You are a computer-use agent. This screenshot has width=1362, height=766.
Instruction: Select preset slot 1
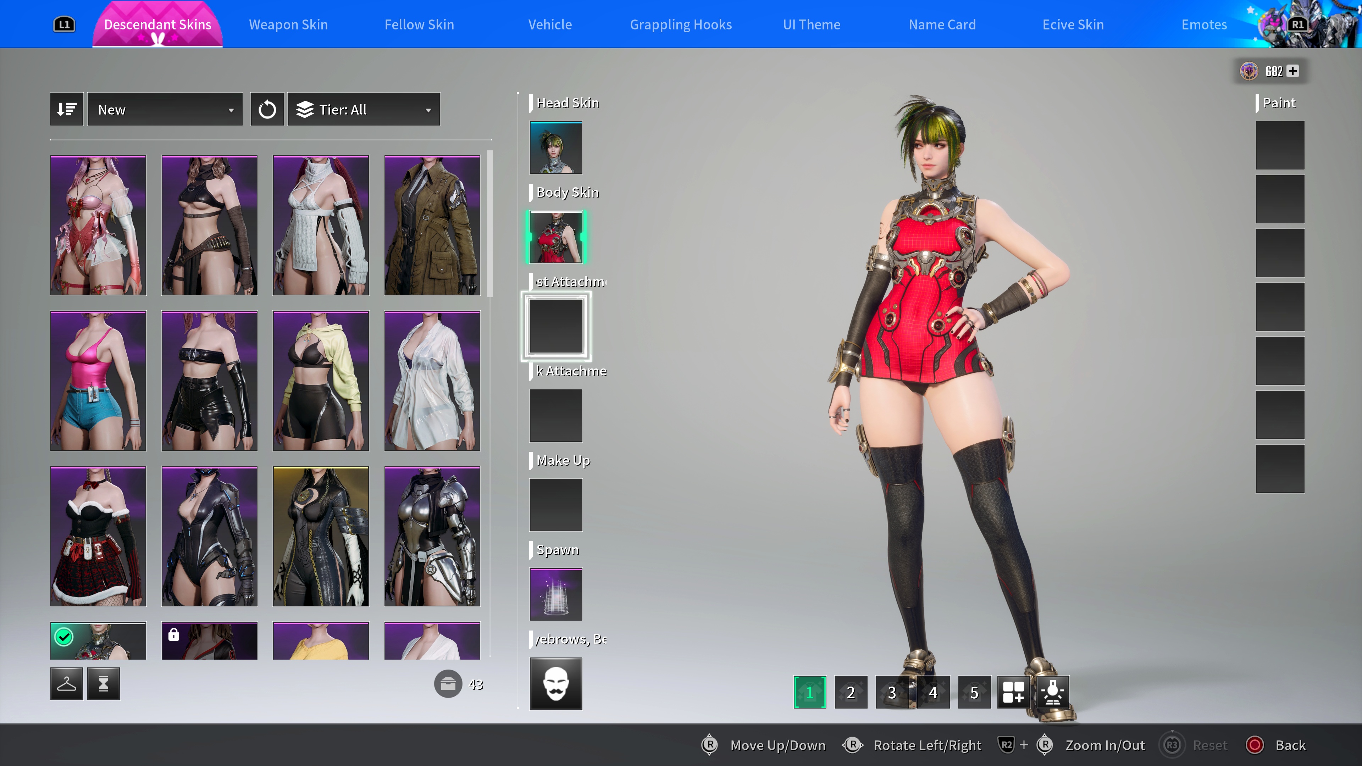[809, 692]
